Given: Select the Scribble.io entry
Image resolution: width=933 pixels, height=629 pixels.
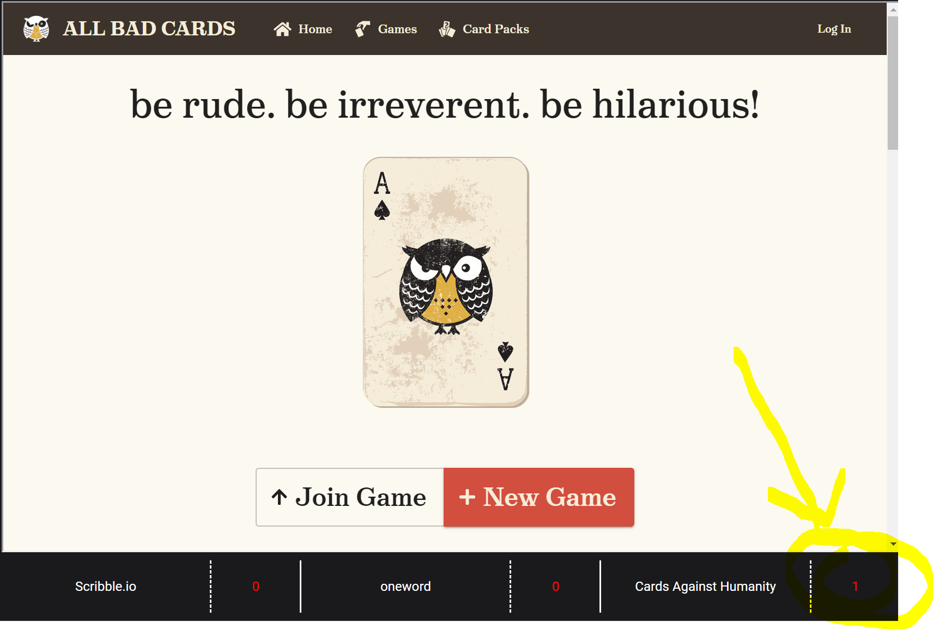Looking at the screenshot, I should pyautogui.click(x=106, y=587).
